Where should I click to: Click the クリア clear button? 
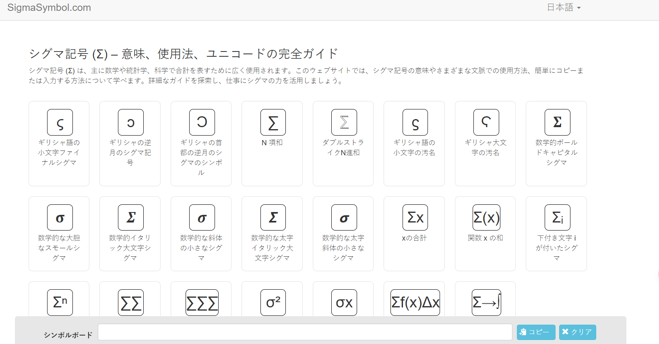tap(577, 332)
